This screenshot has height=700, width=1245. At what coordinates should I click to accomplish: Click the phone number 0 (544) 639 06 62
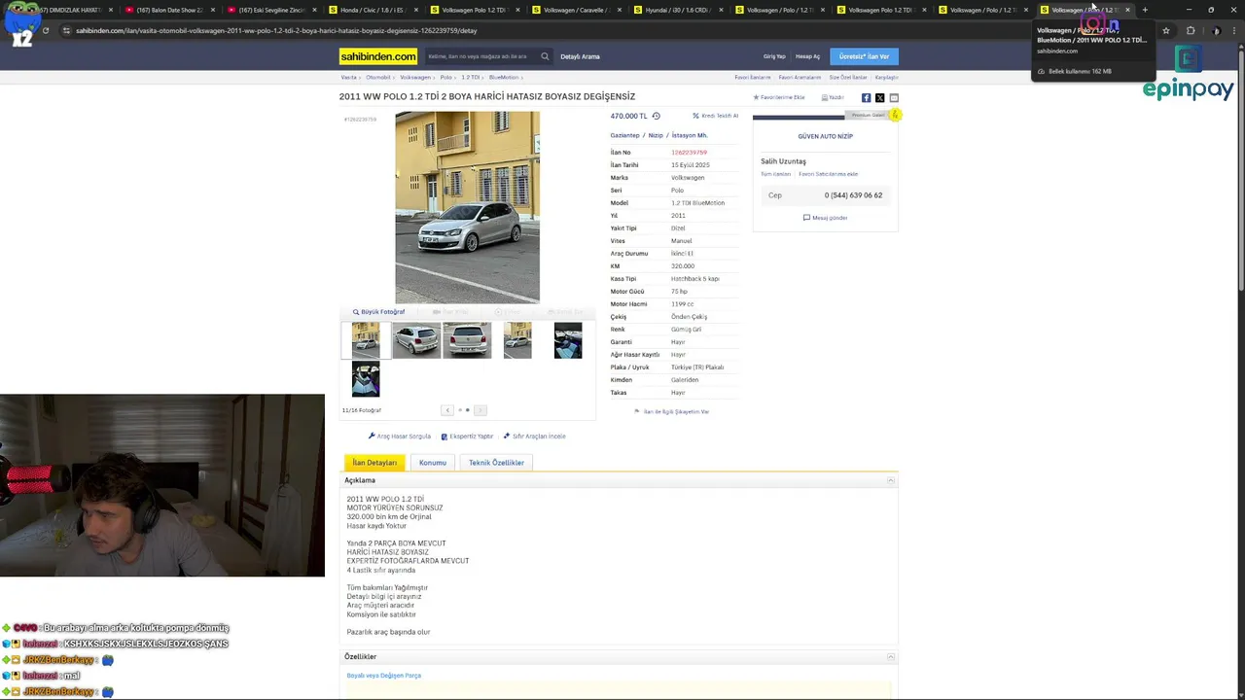[853, 195]
